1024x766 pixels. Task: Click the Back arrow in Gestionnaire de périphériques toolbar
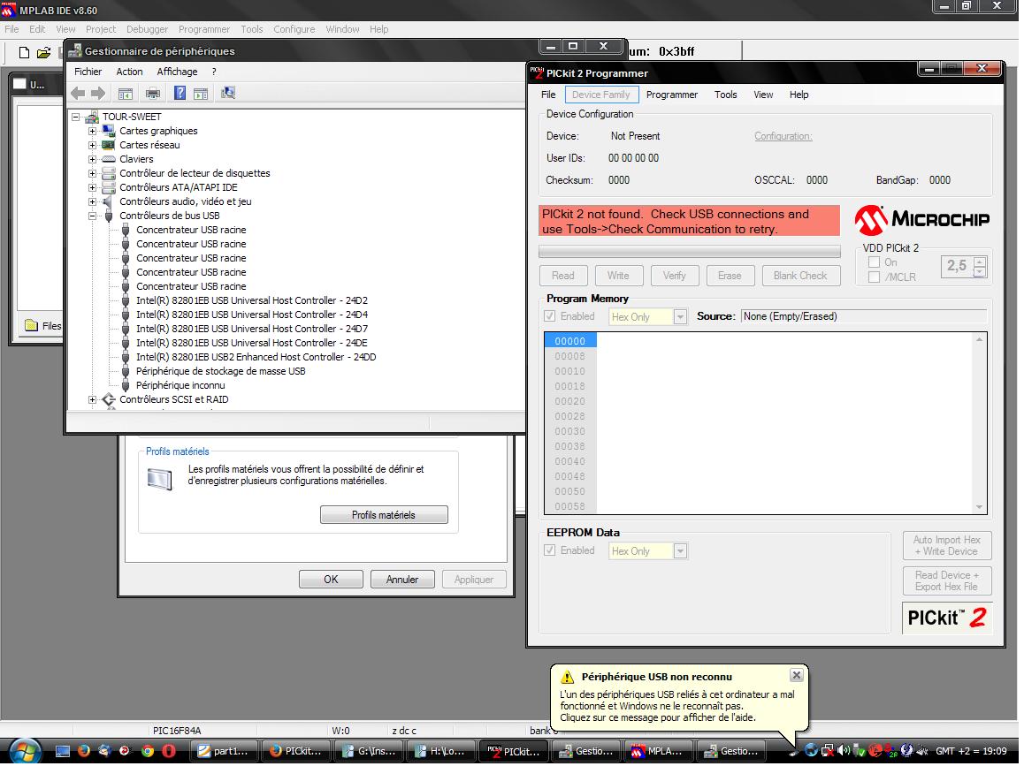click(78, 94)
